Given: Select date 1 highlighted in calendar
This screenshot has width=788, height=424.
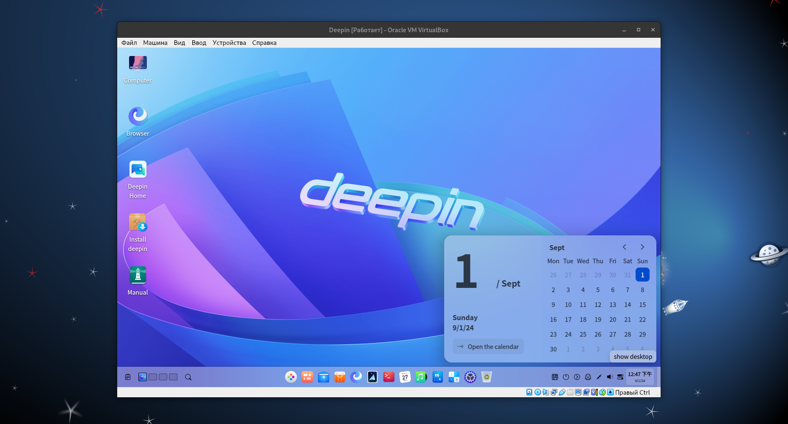Looking at the screenshot, I should pos(642,275).
